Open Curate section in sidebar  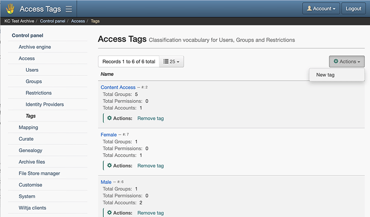[26, 139]
